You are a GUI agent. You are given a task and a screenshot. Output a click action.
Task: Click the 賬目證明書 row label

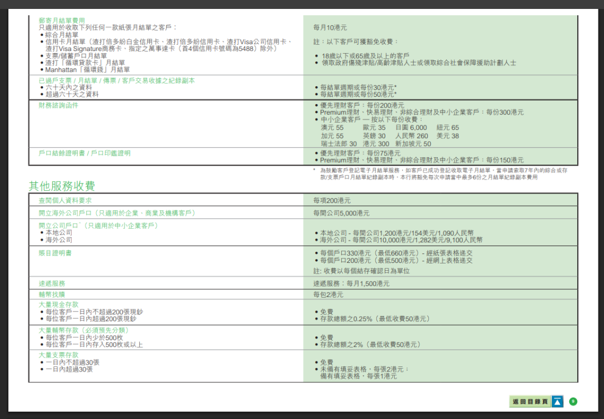click(x=55, y=253)
